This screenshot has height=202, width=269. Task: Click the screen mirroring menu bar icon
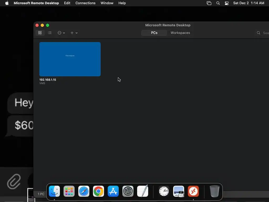pyautogui.click(x=209, y=3)
